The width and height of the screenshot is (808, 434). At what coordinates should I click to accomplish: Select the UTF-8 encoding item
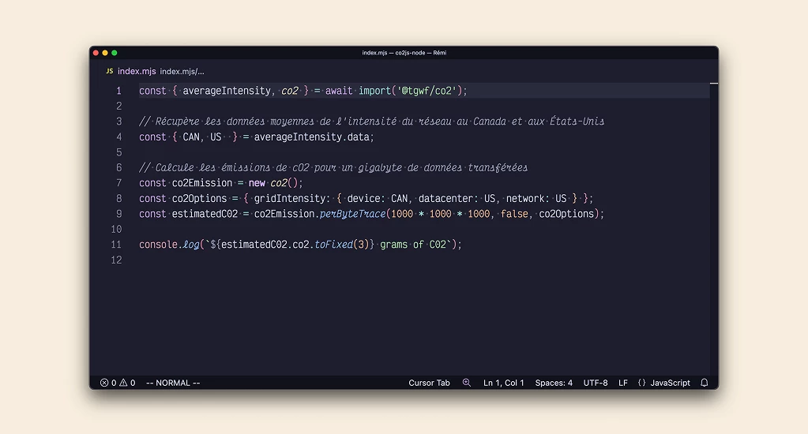click(x=596, y=383)
